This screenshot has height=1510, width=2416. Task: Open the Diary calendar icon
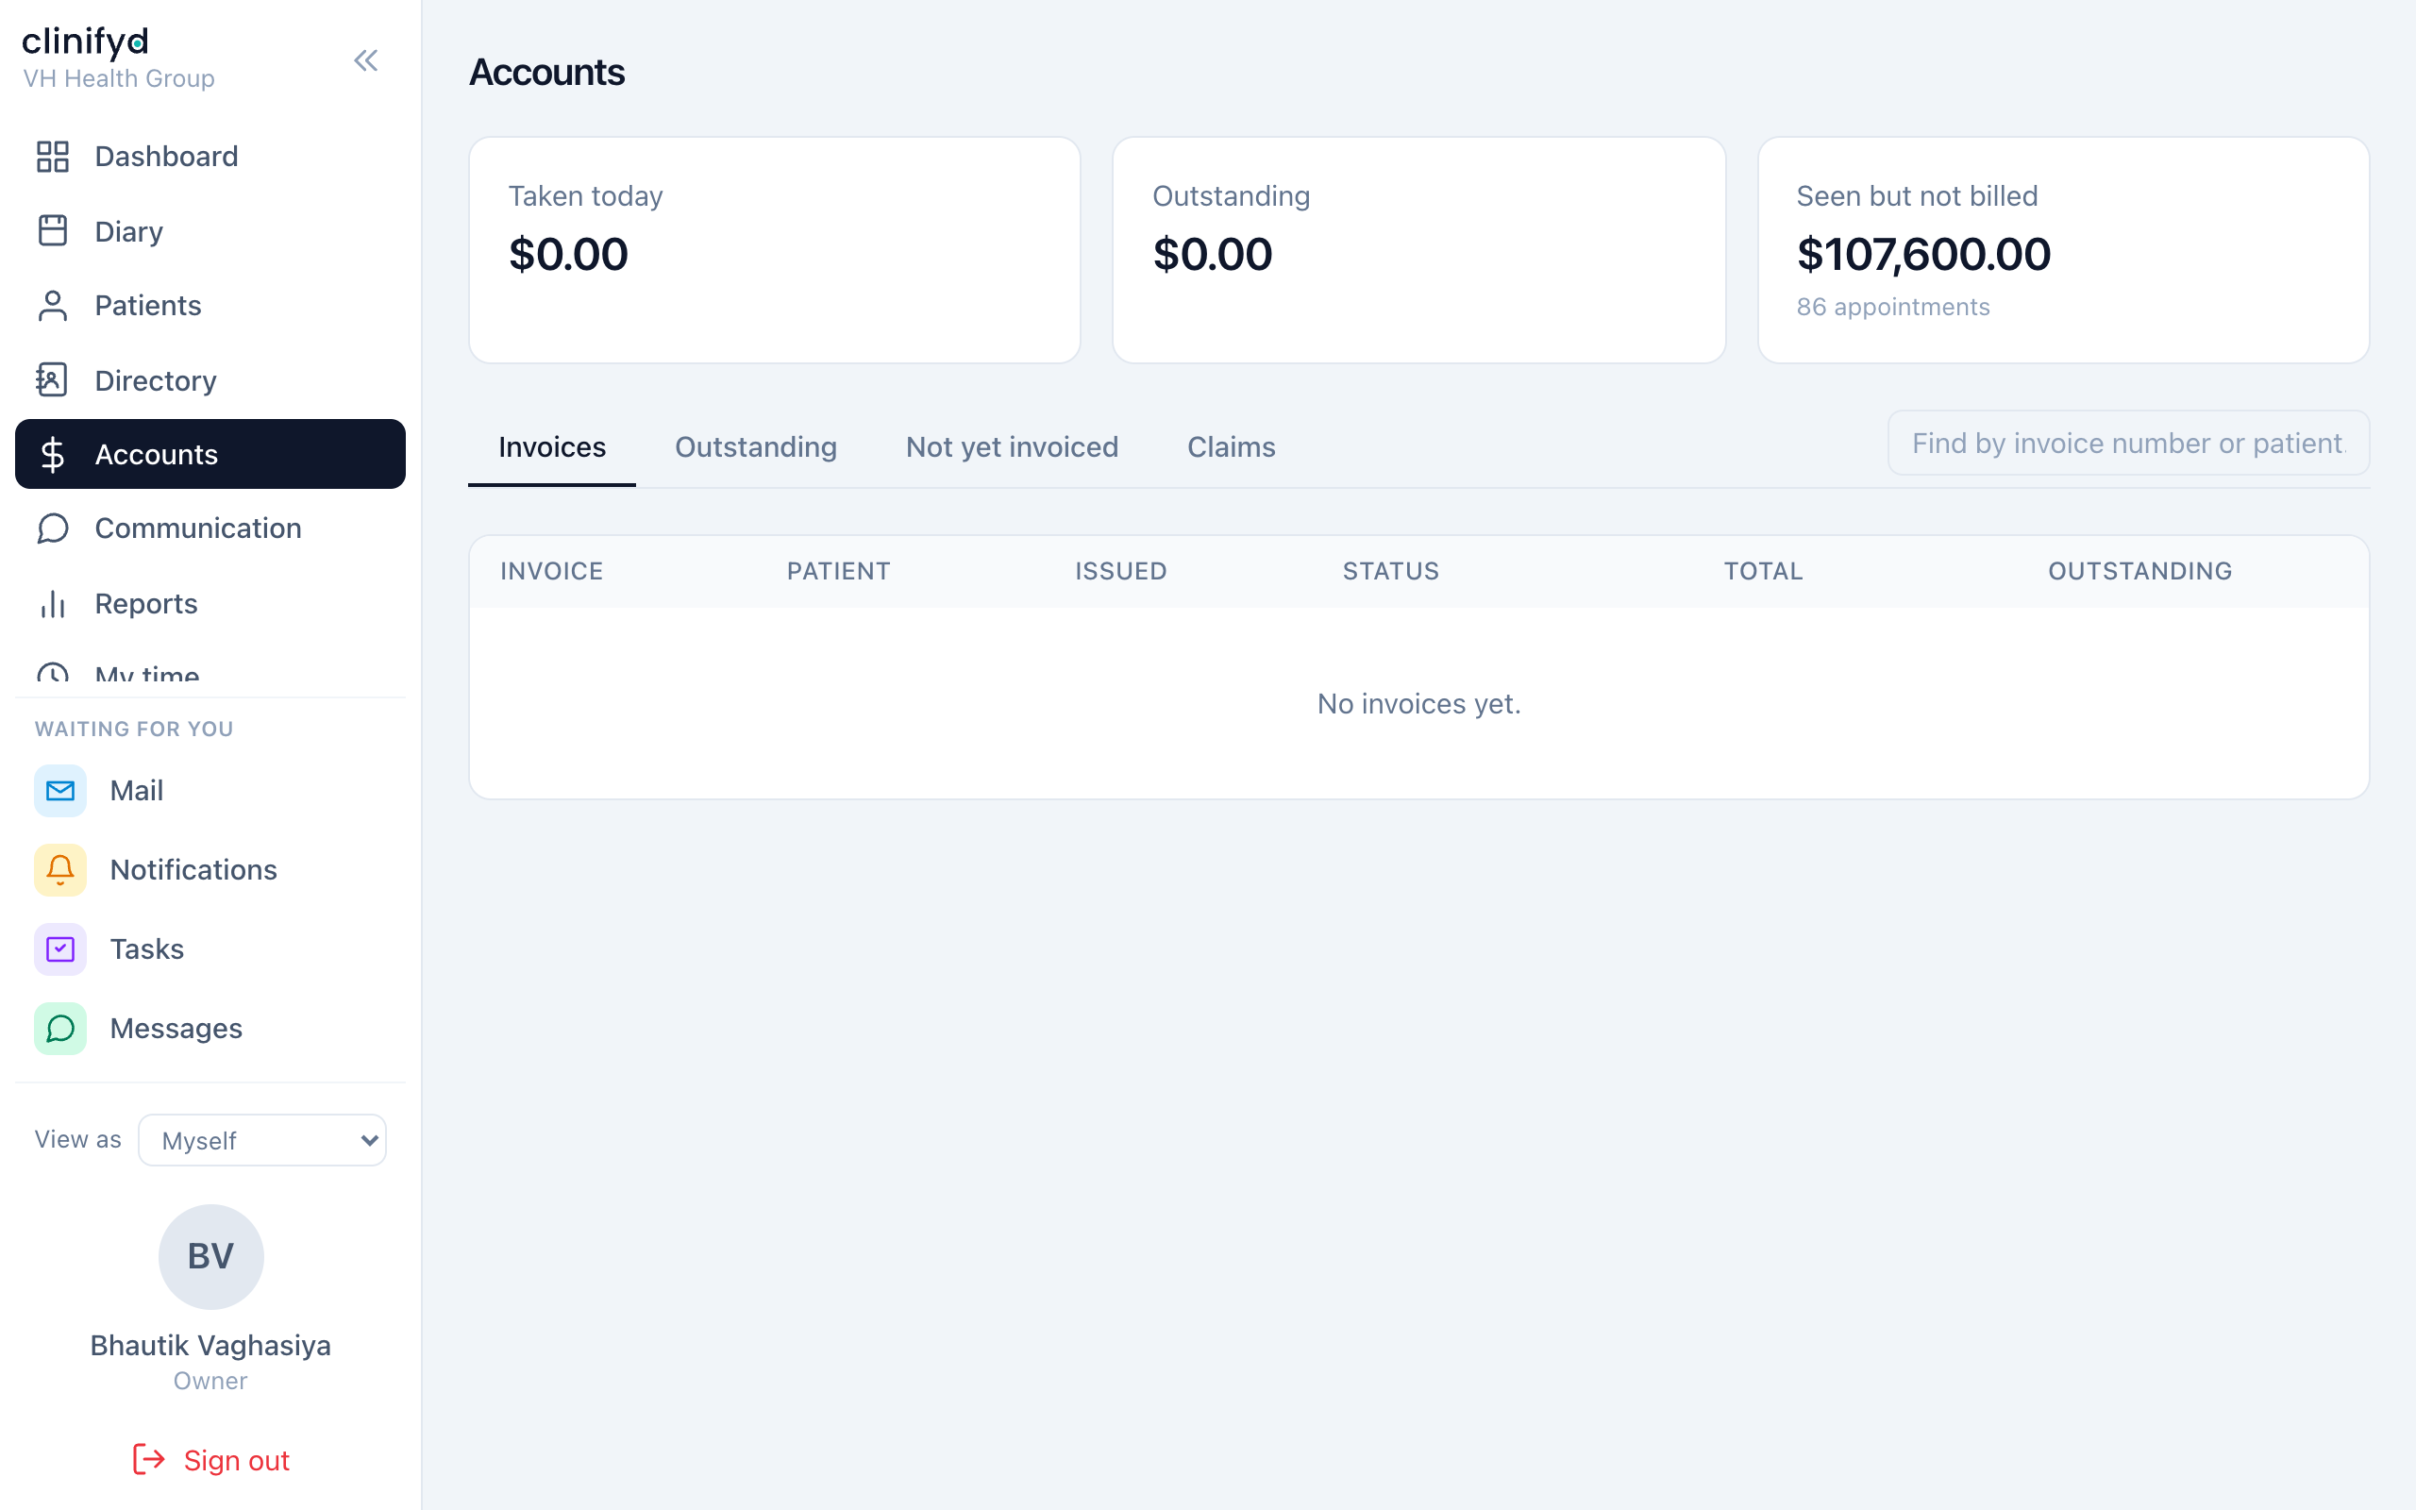click(x=52, y=230)
